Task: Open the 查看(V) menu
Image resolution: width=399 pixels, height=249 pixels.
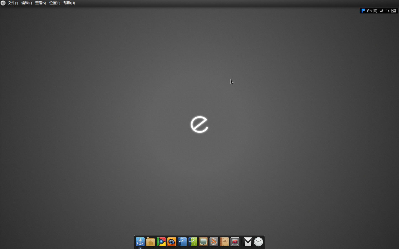Action: pos(40,3)
